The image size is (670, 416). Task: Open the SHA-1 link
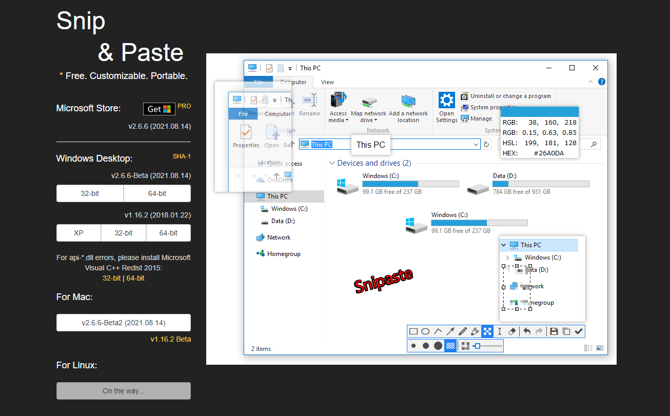pyautogui.click(x=182, y=156)
